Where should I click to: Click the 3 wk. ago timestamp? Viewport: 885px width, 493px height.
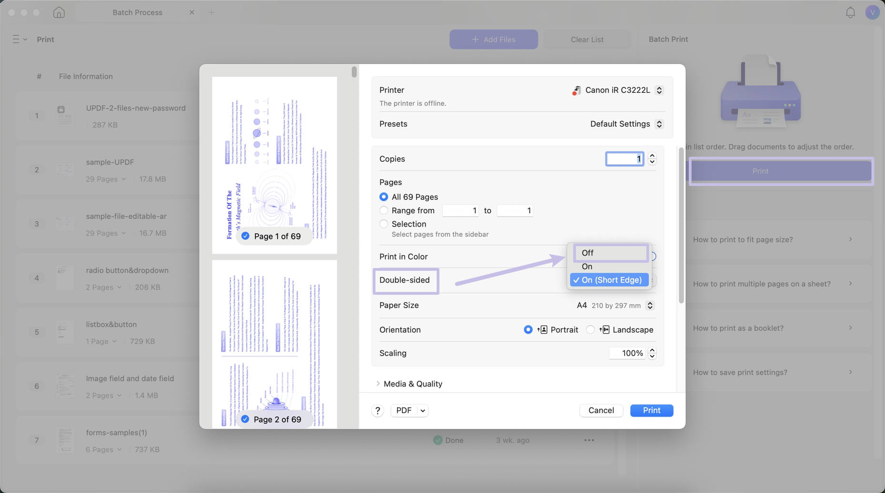point(512,440)
